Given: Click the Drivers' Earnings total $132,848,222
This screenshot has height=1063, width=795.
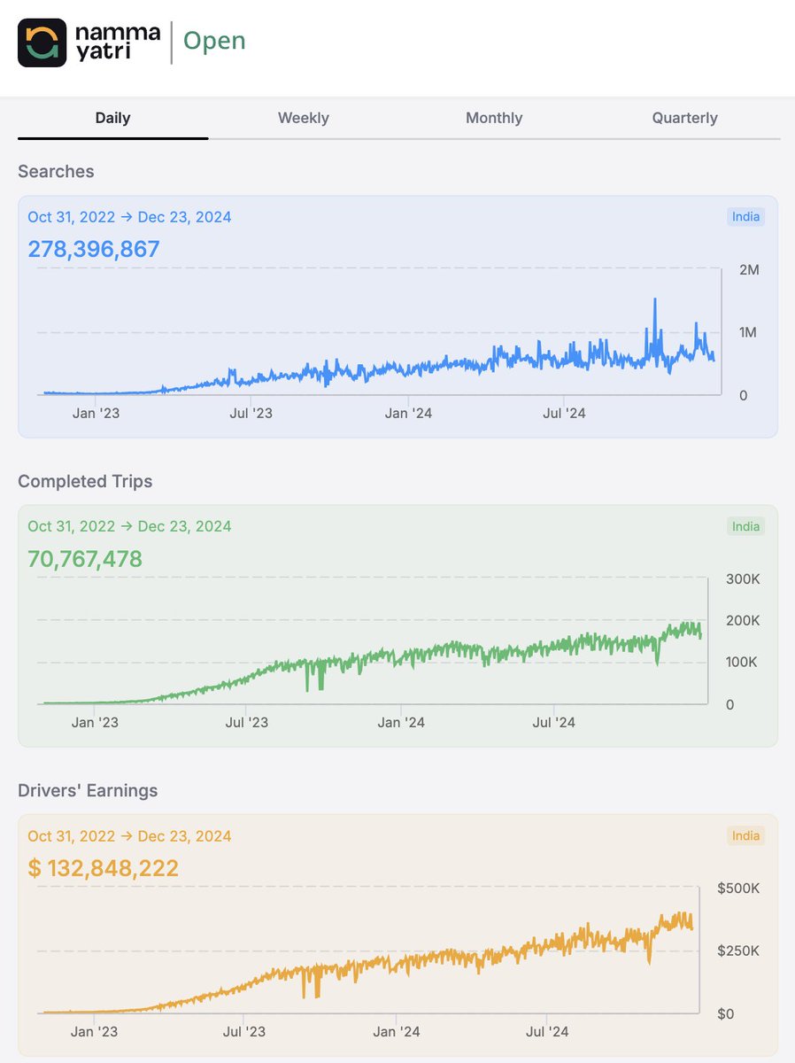Looking at the screenshot, I should coord(100,868).
